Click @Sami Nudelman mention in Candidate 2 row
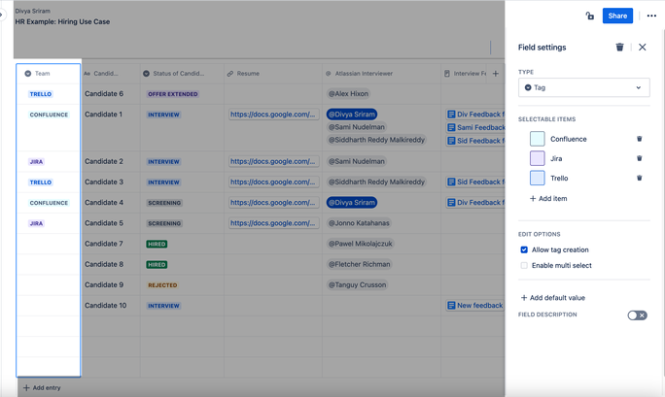This screenshot has height=397, width=665. pyautogui.click(x=356, y=161)
